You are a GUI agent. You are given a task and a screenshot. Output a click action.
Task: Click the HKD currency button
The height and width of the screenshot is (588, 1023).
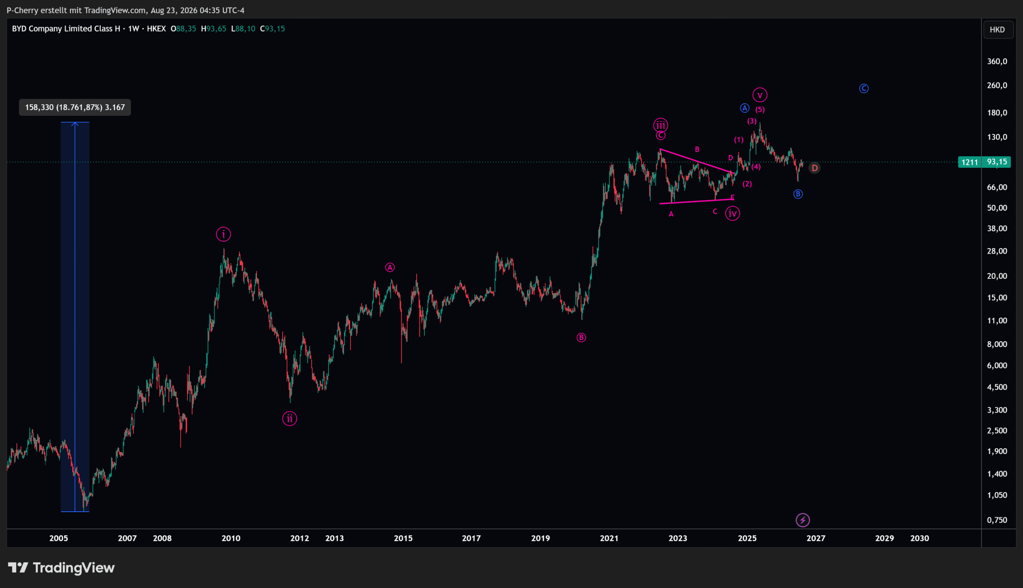click(997, 30)
